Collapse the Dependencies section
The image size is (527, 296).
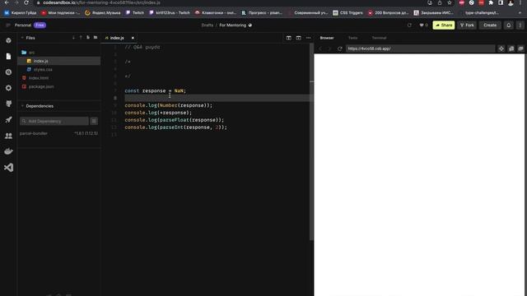[x=22, y=106]
